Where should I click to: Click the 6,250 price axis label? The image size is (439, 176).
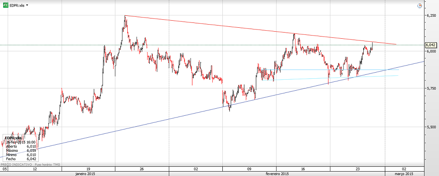[x=431, y=15]
